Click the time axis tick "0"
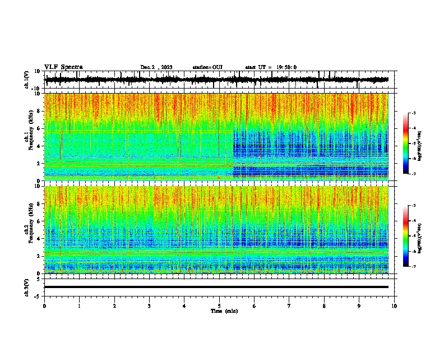This screenshot has height=343, width=444. tap(44, 306)
